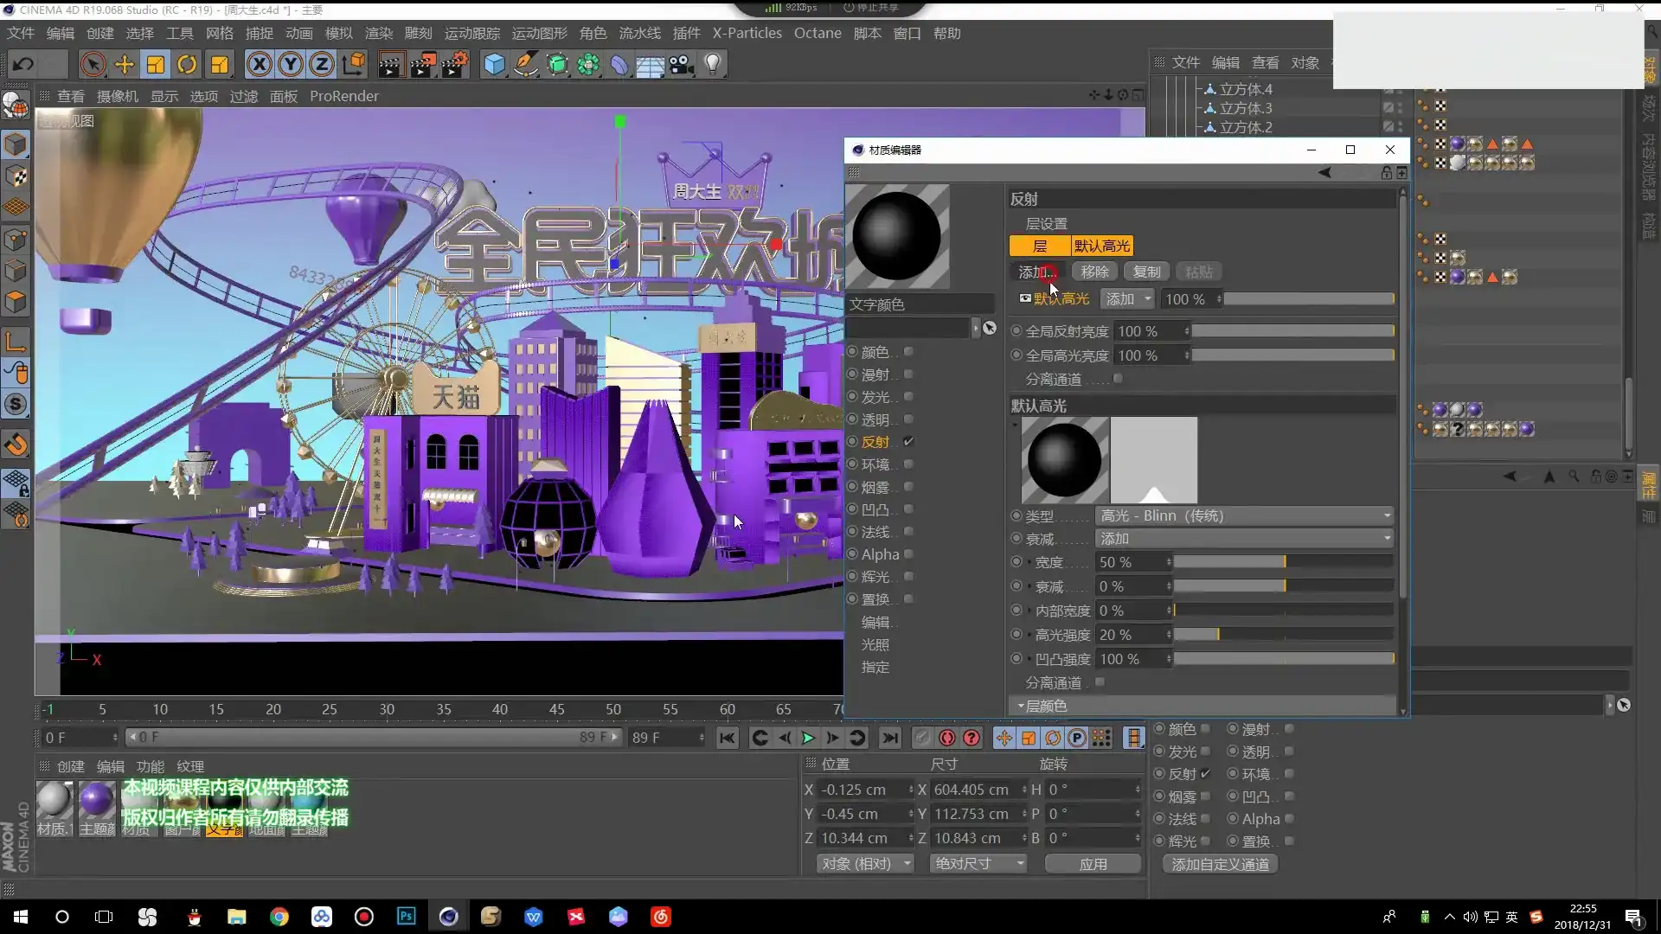Click the 应用 button in coordinates
This screenshot has height=934, width=1661.
coord(1093,864)
